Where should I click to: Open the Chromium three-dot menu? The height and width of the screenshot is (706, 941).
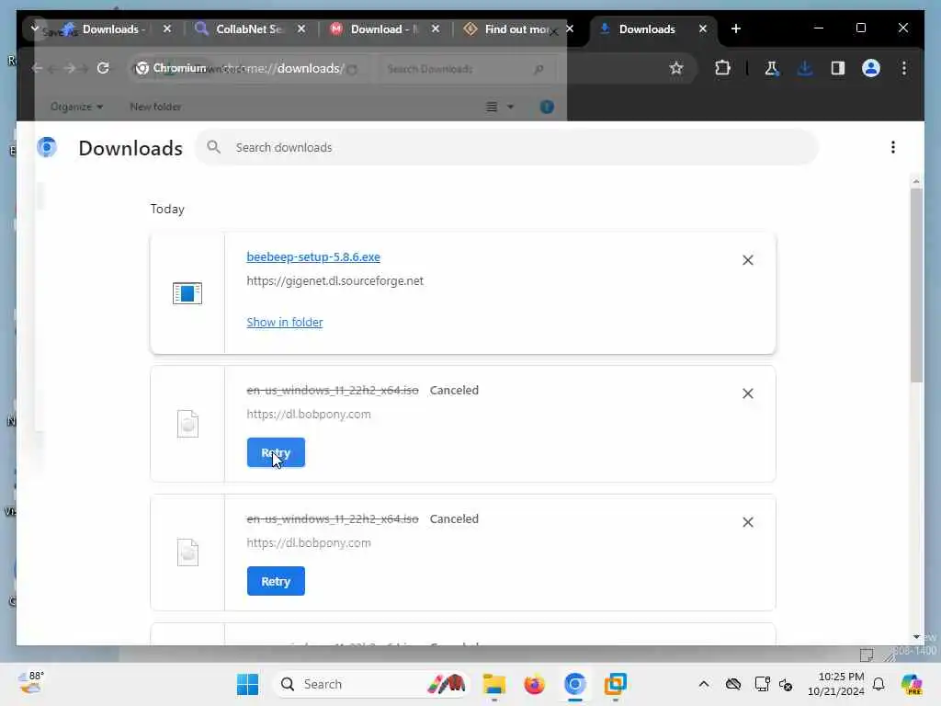pyautogui.click(x=904, y=68)
